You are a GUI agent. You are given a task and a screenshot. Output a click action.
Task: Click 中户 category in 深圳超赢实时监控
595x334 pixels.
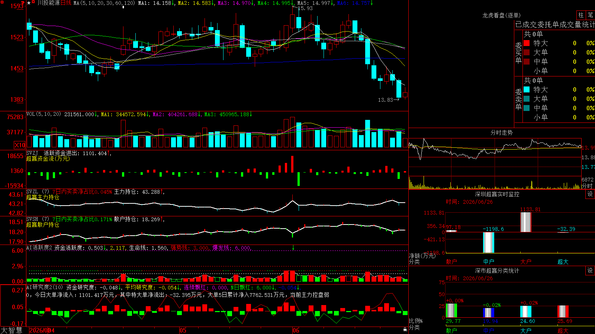coord(489,262)
